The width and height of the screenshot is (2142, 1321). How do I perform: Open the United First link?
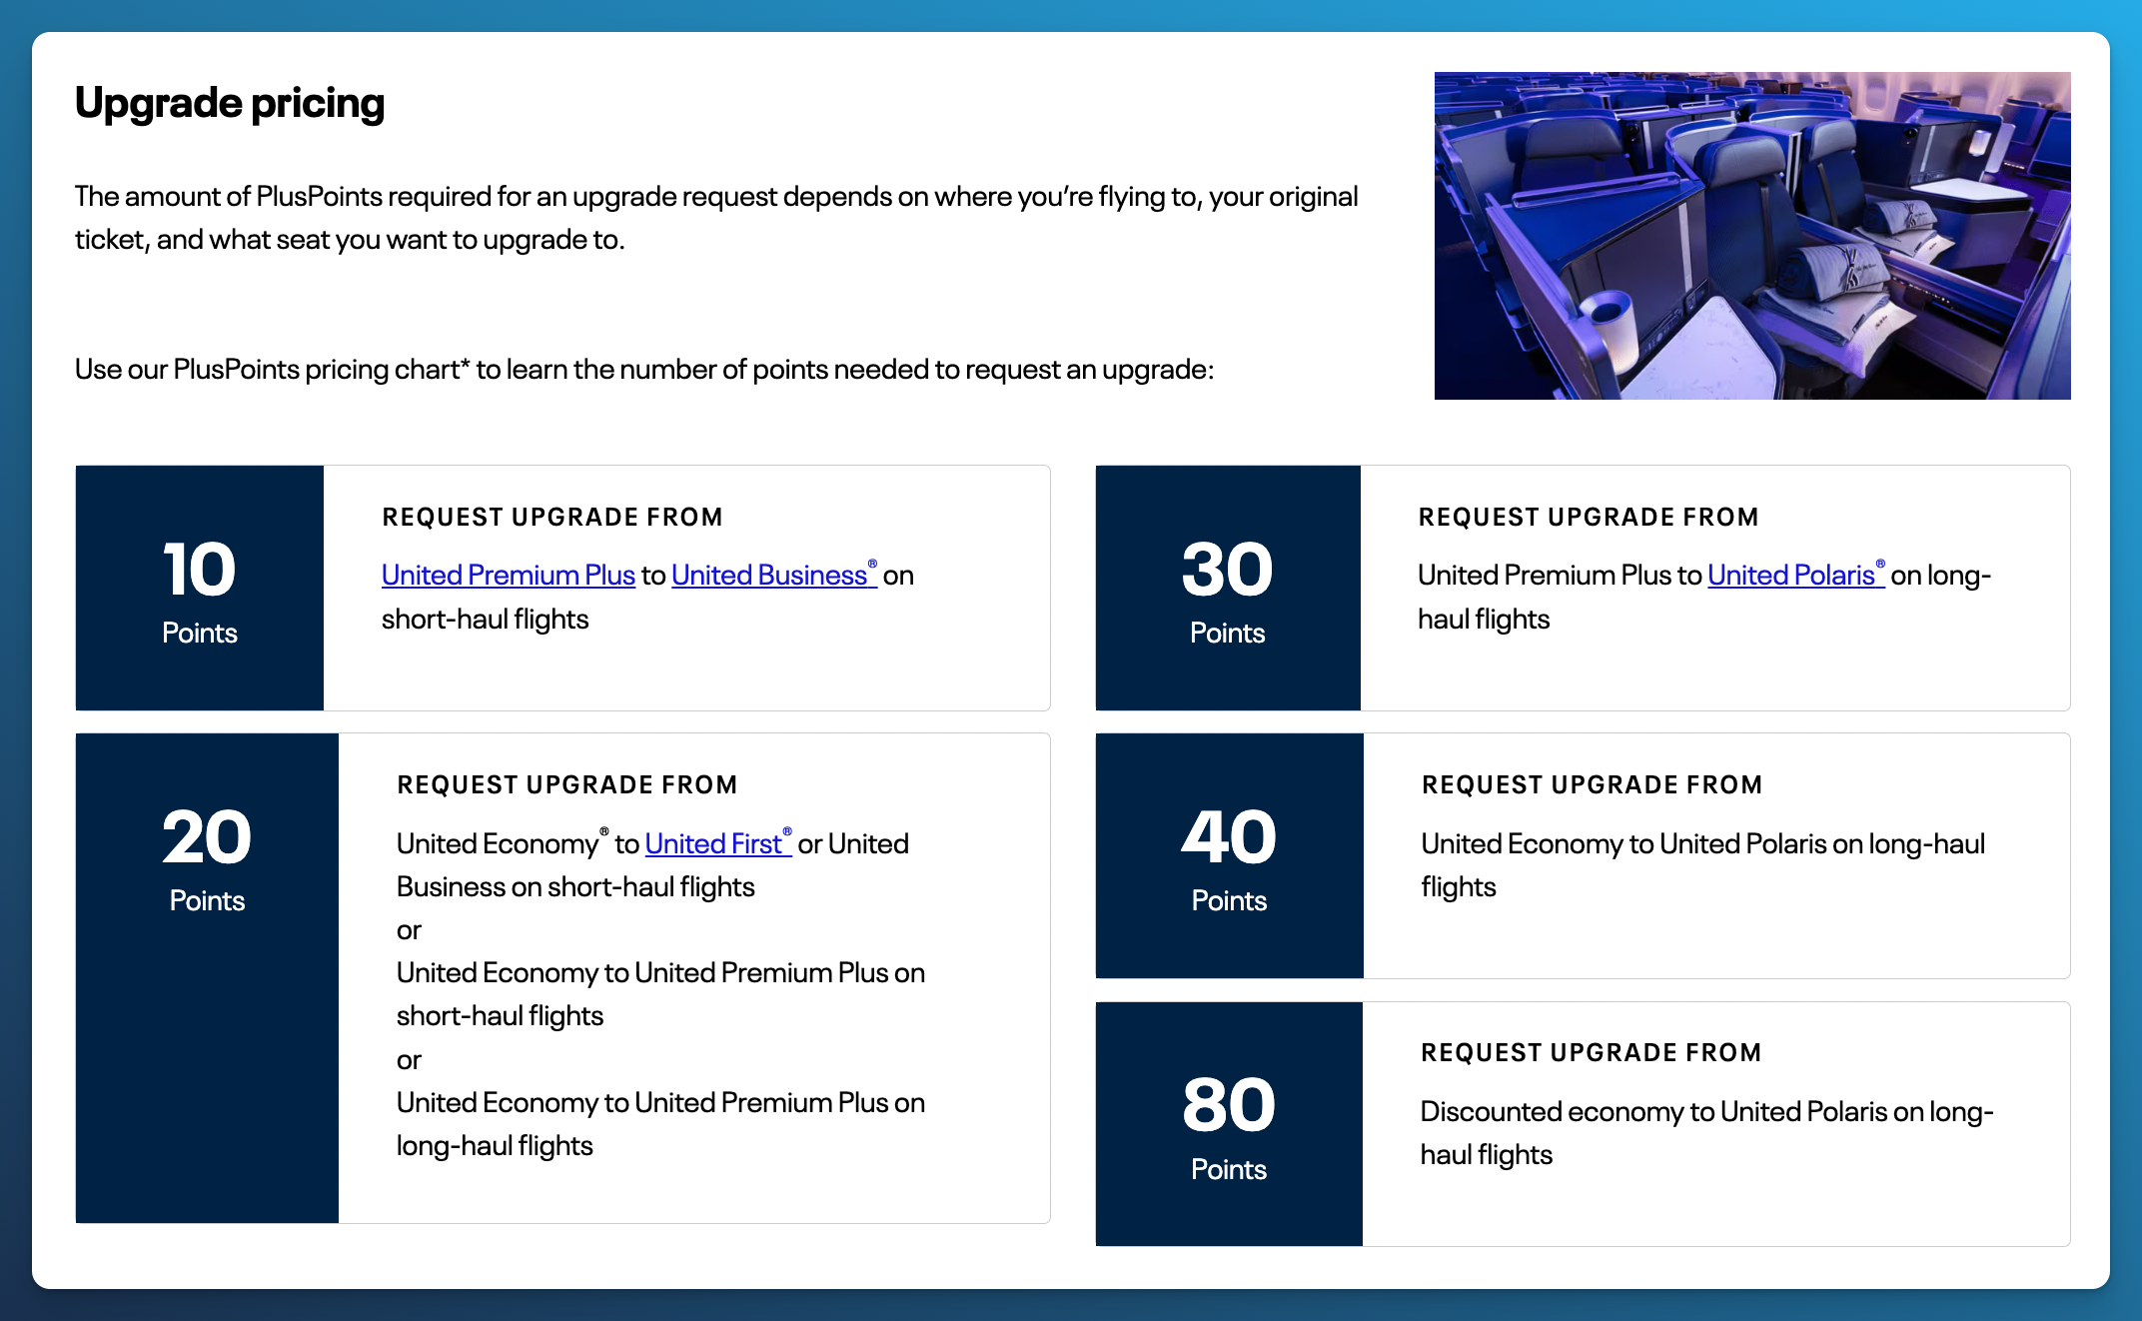click(718, 843)
